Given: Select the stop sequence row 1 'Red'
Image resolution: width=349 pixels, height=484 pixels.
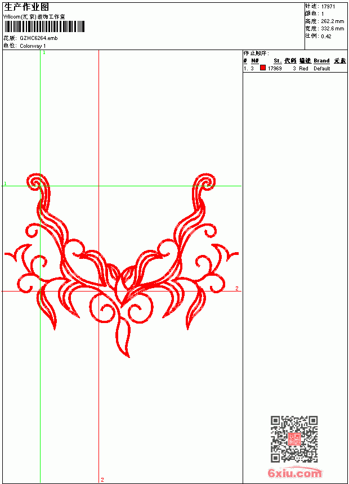Looking at the screenshot, I should point(295,69).
